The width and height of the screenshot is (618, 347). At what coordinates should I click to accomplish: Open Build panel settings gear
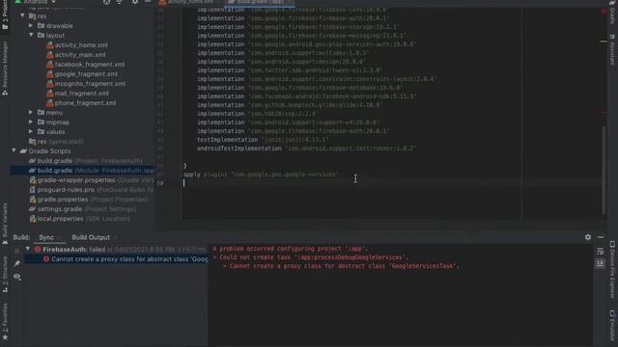[588, 237]
